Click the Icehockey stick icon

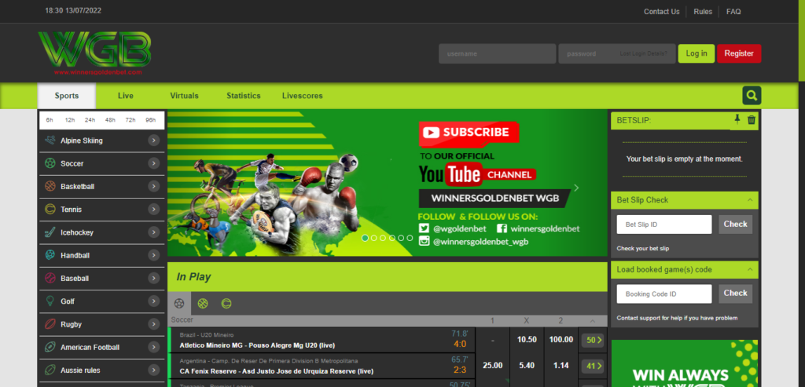tap(50, 232)
